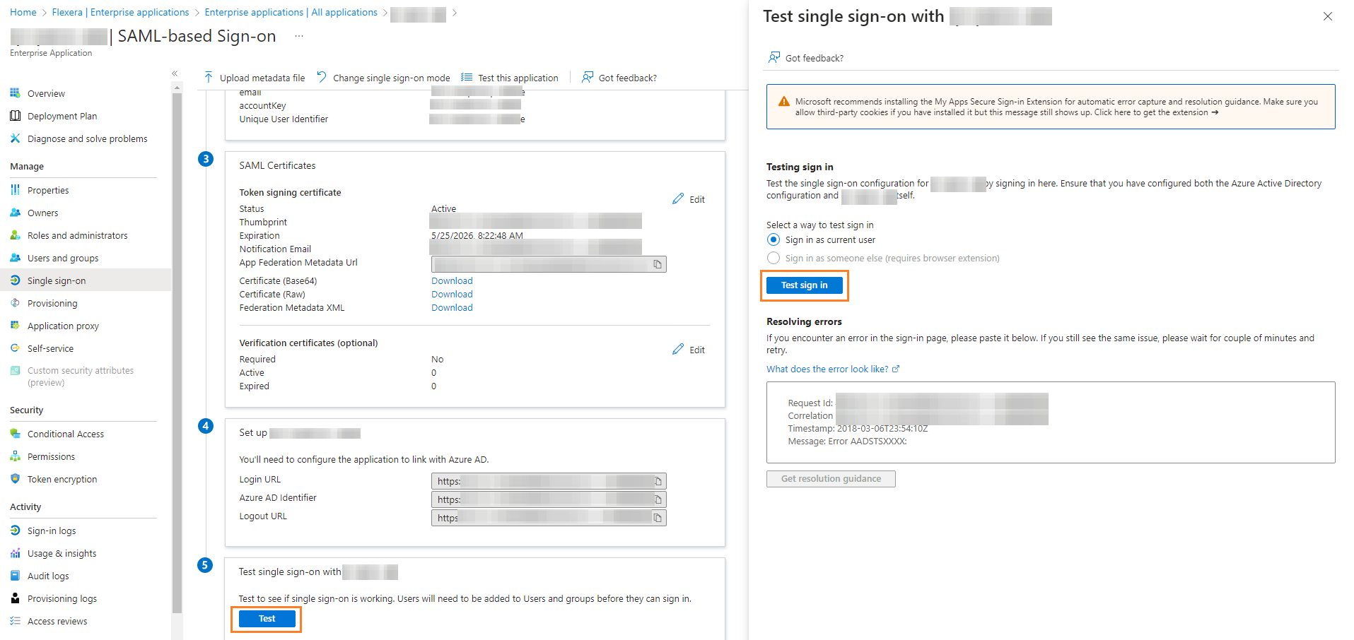The width and height of the screenshot is (1354, 640).
Task: Download the Certificate (Base64) file
Action: 452,281
